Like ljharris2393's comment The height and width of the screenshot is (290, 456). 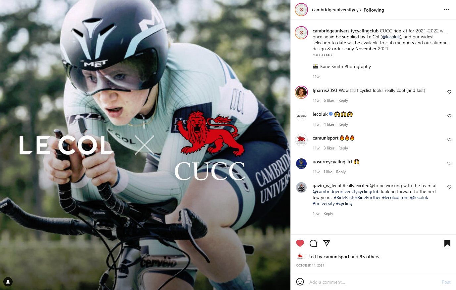tap(449, 92)
